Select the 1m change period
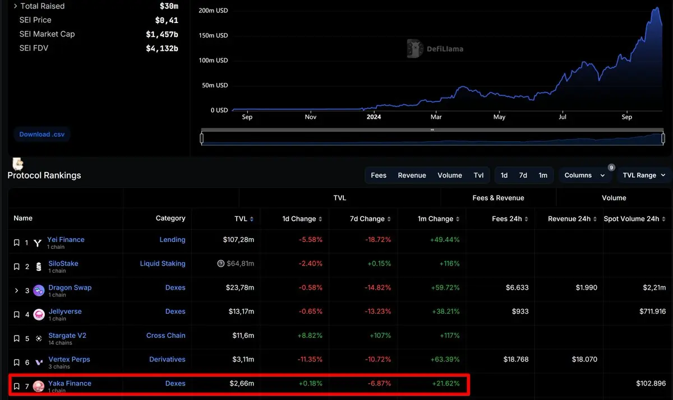 point(543,175)
